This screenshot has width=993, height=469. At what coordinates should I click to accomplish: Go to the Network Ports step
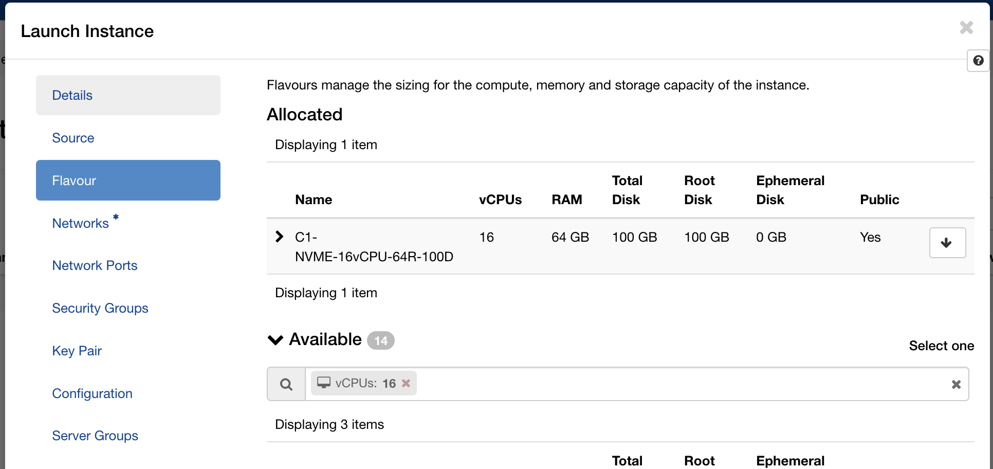click(x=128, y=265)
